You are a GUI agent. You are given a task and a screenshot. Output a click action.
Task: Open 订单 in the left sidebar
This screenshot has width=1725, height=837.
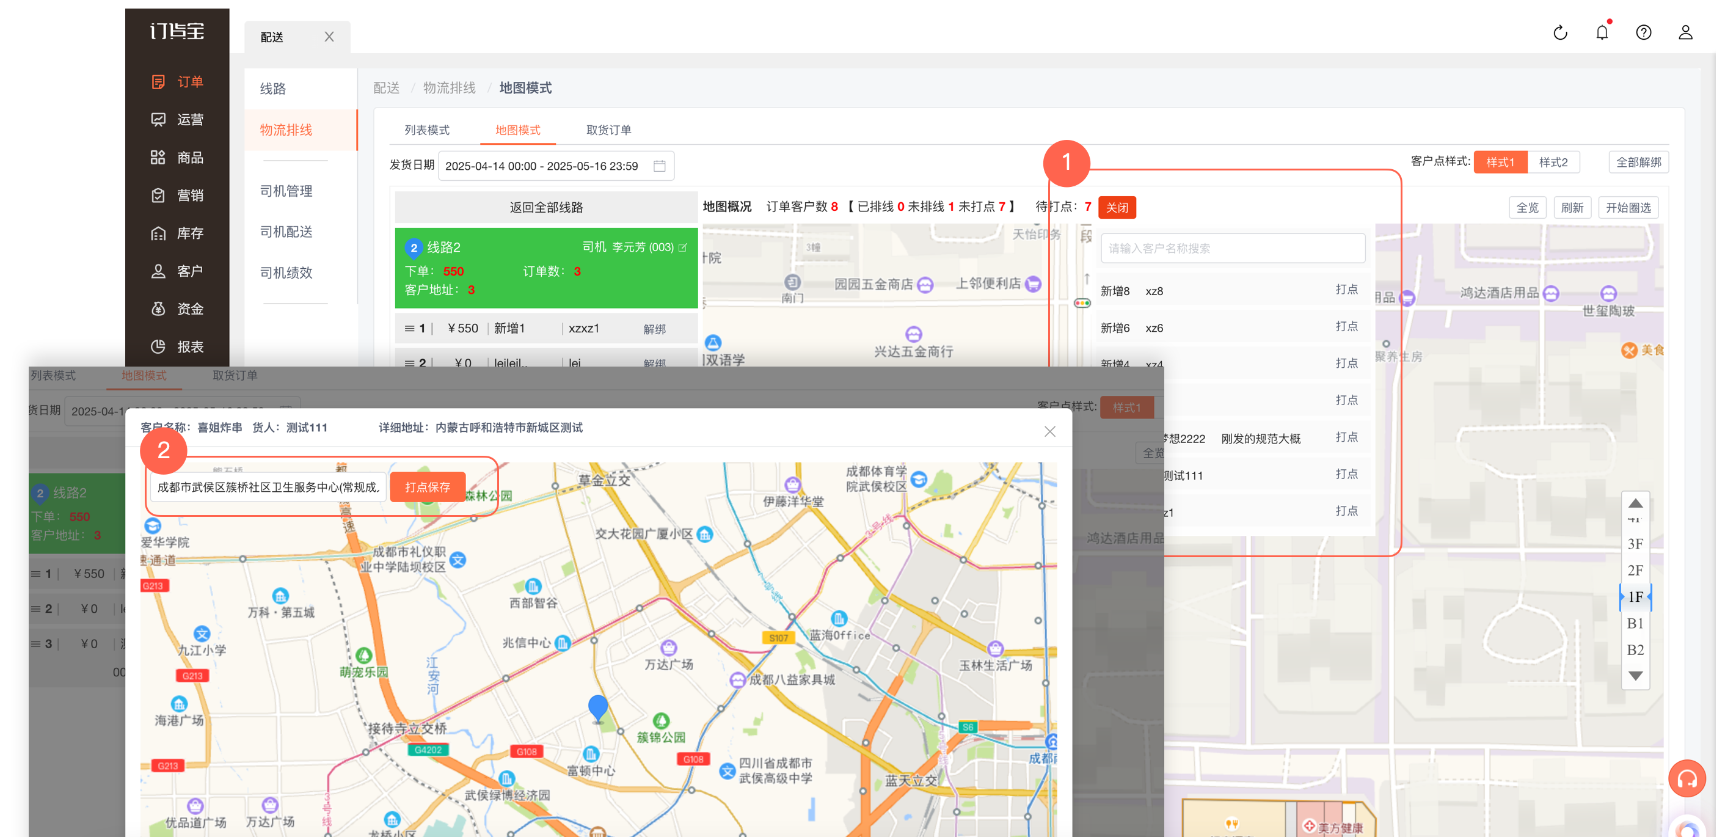pyautogui.click(x=178, y=82)
